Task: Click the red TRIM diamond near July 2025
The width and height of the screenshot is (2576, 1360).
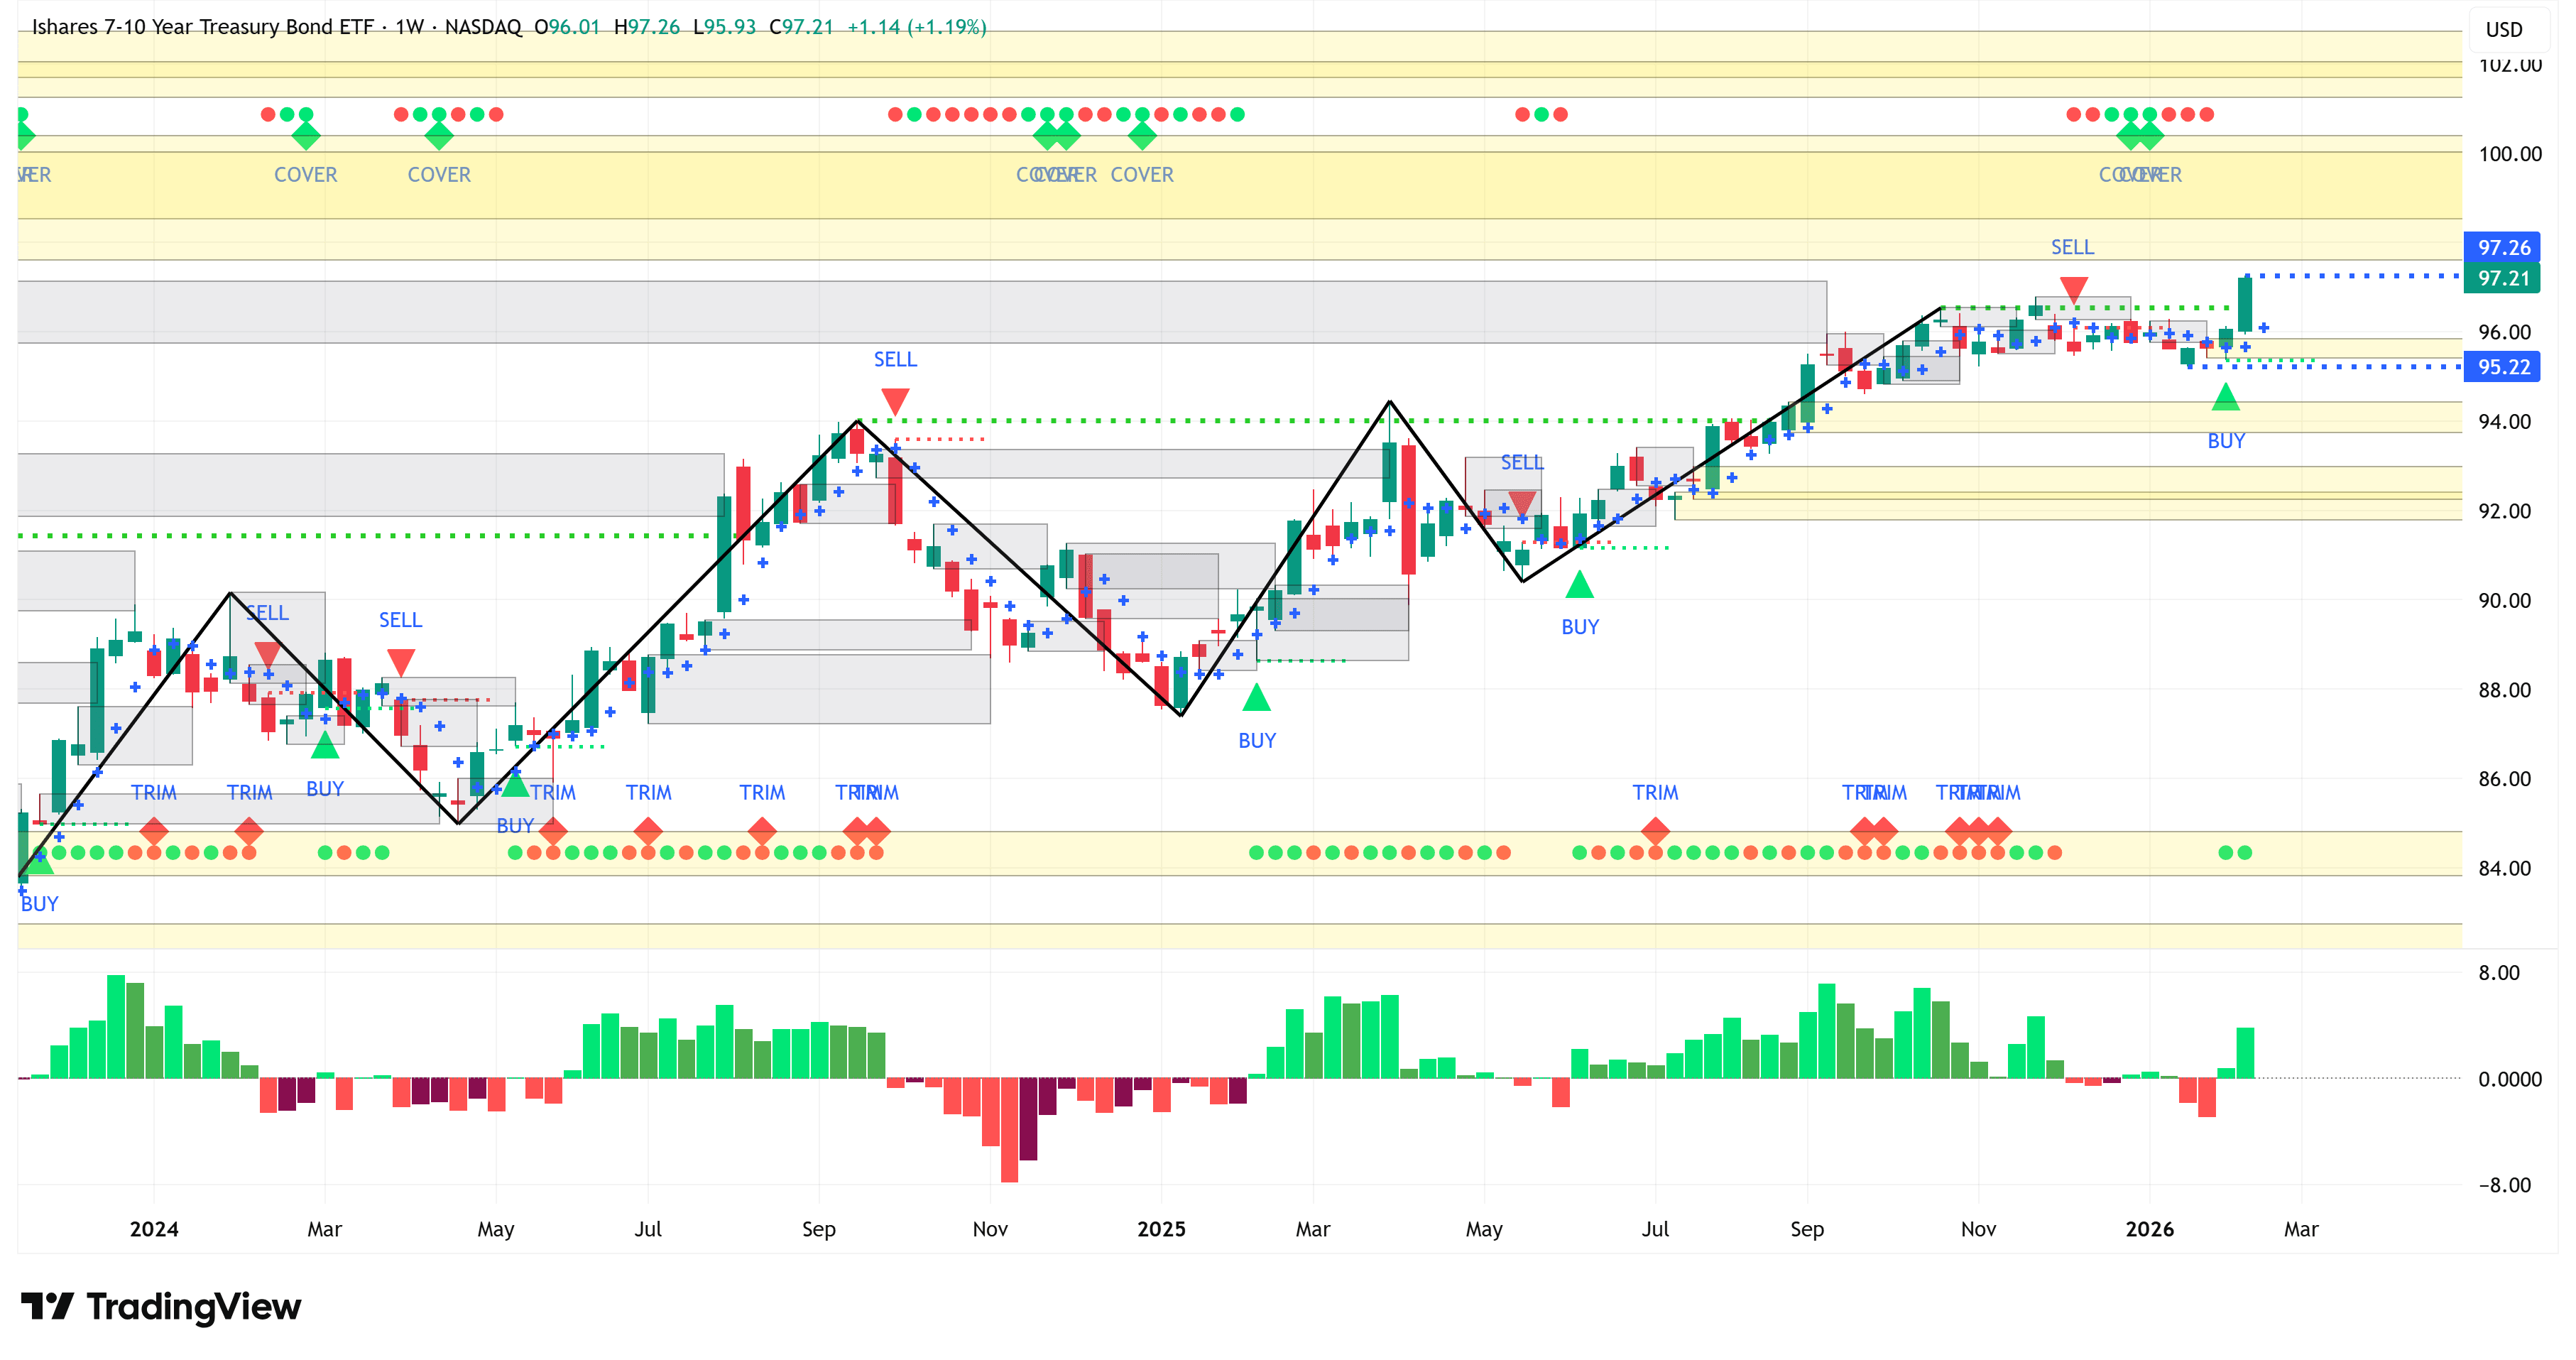Action: point(1655,830)
